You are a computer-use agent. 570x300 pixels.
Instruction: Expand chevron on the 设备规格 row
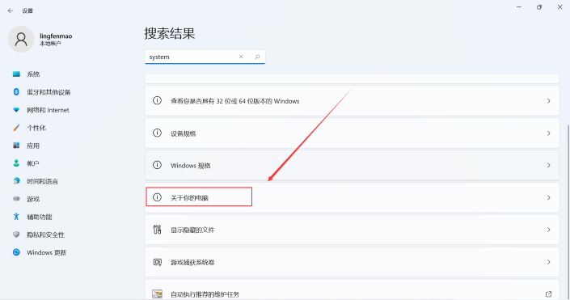tap(548, 133)
